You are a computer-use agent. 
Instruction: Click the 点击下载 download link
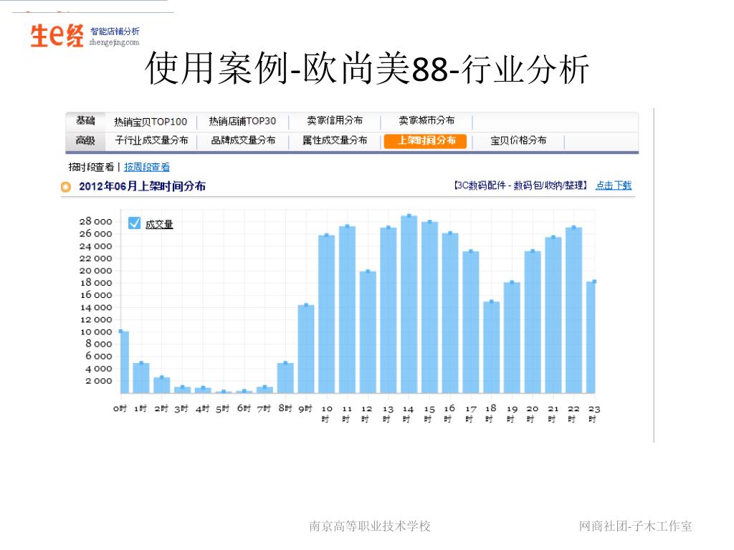[x=614, y=185]
